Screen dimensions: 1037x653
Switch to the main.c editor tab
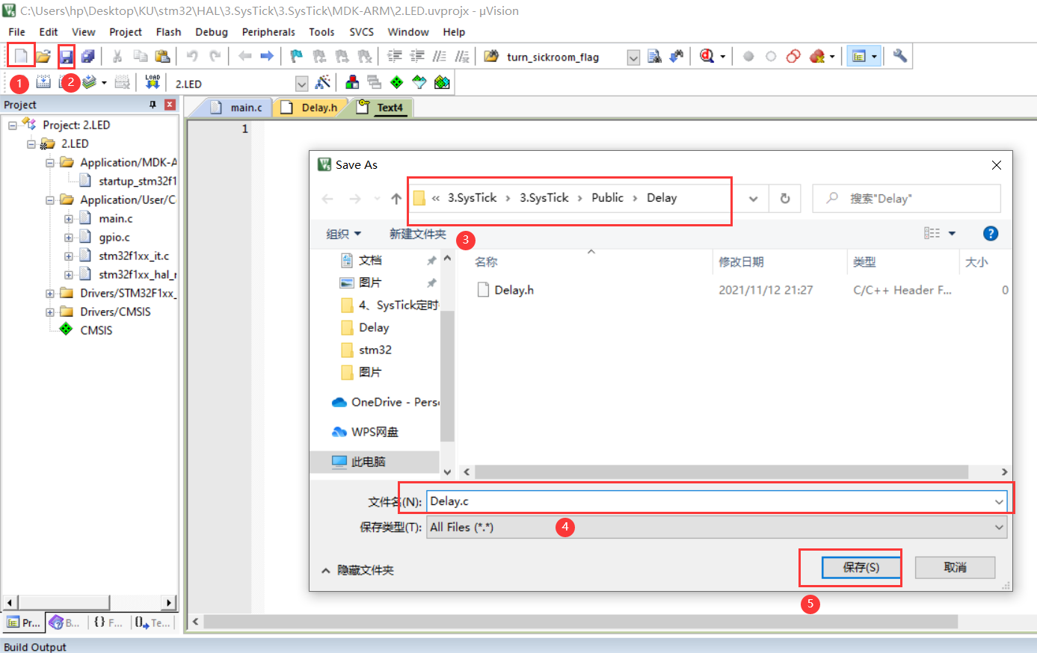tap(238, 108)
